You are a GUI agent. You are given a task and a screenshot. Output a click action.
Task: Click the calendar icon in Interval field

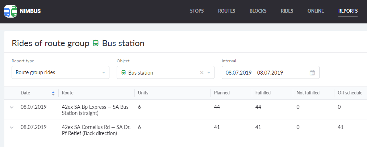tap(312, 73)
